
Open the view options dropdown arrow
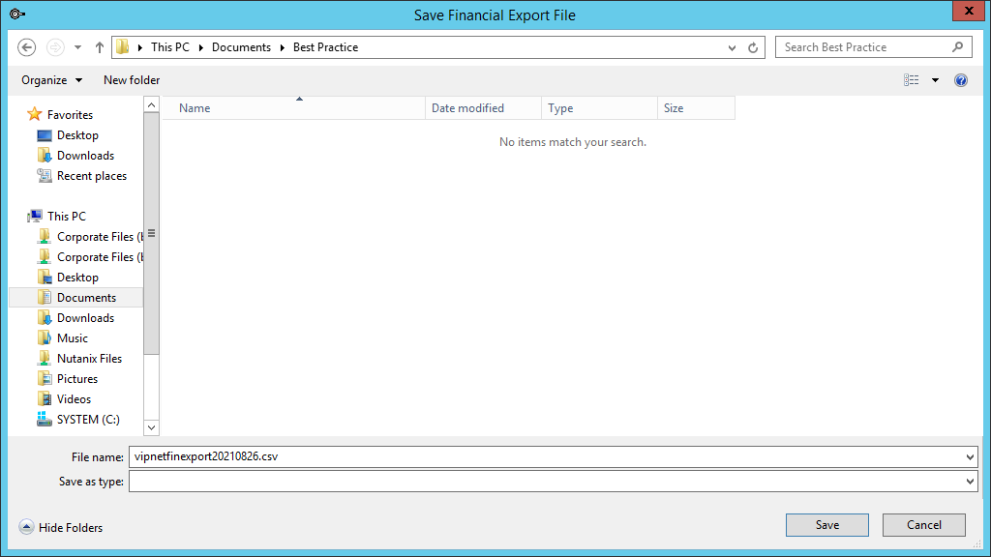click(936, 80)
